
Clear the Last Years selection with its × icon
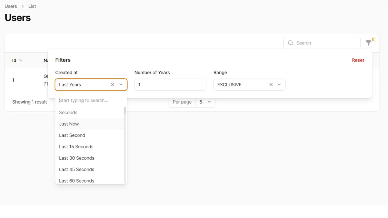(112, 85)
